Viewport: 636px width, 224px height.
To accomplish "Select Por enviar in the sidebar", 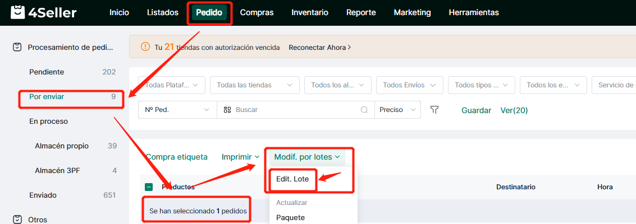I will [x=47, y=97].
